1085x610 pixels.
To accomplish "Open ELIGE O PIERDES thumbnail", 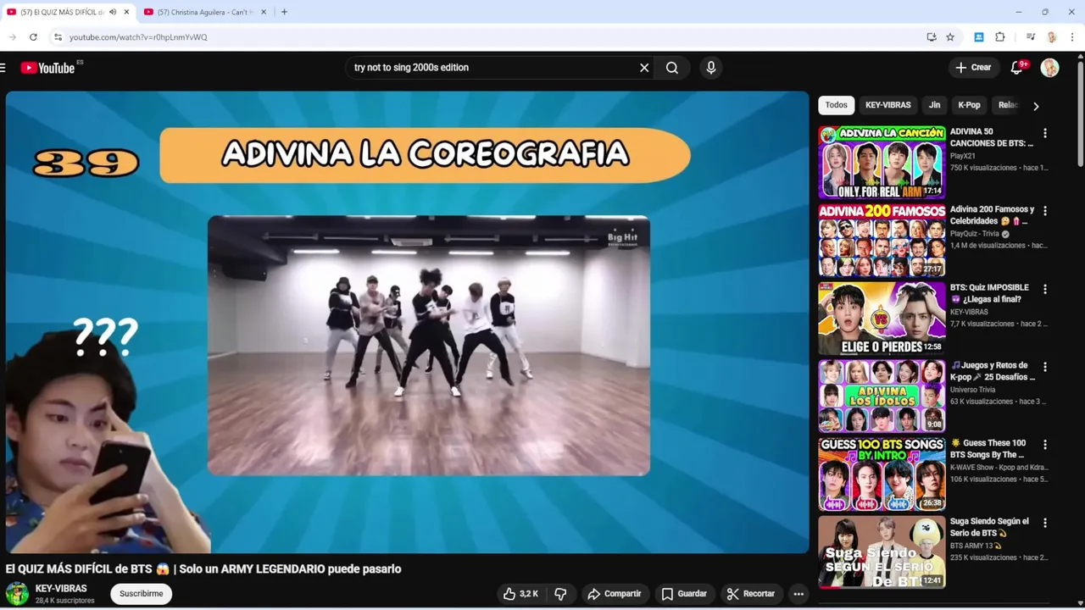I will point(882,319).
